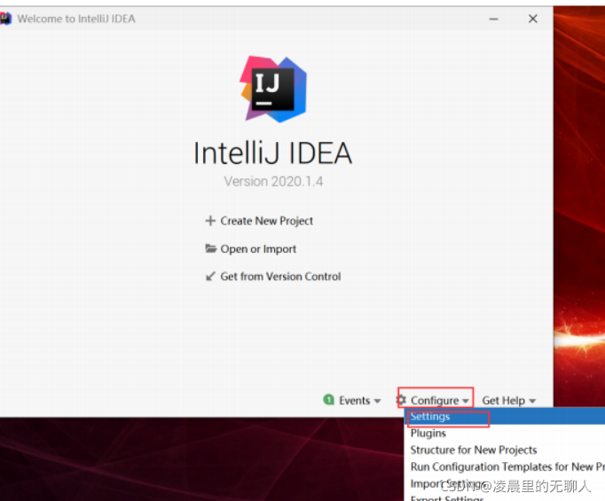Click the IntelliJ IDEA logo
This screenshot has width=605, height=501.
pyautogui.click(x=273, y=90)
